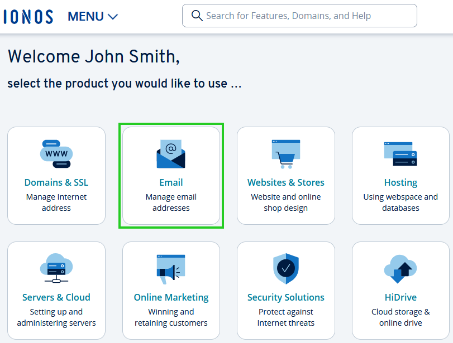Open the MENU dropdown
Image resolution: width=453 pixels, height=343 pixels.
pos(93,16)
